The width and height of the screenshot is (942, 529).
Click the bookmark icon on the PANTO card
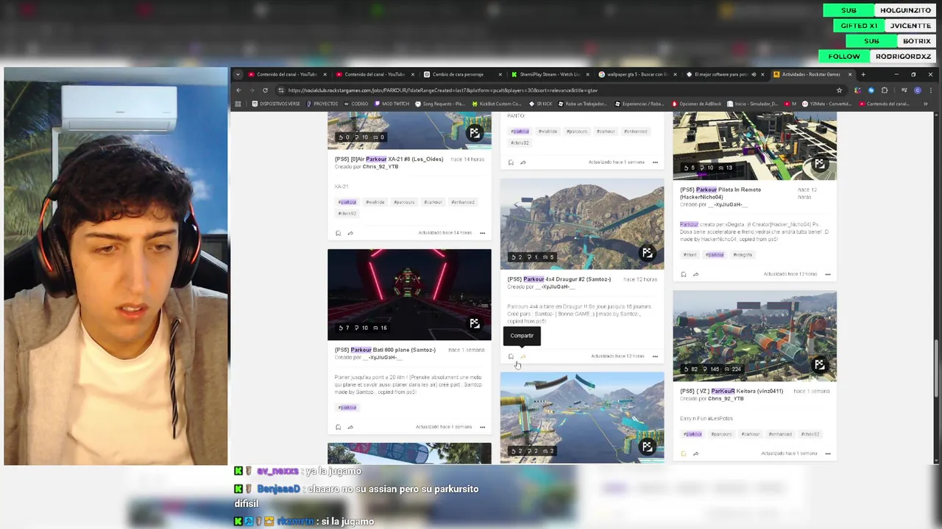(511, 162)
